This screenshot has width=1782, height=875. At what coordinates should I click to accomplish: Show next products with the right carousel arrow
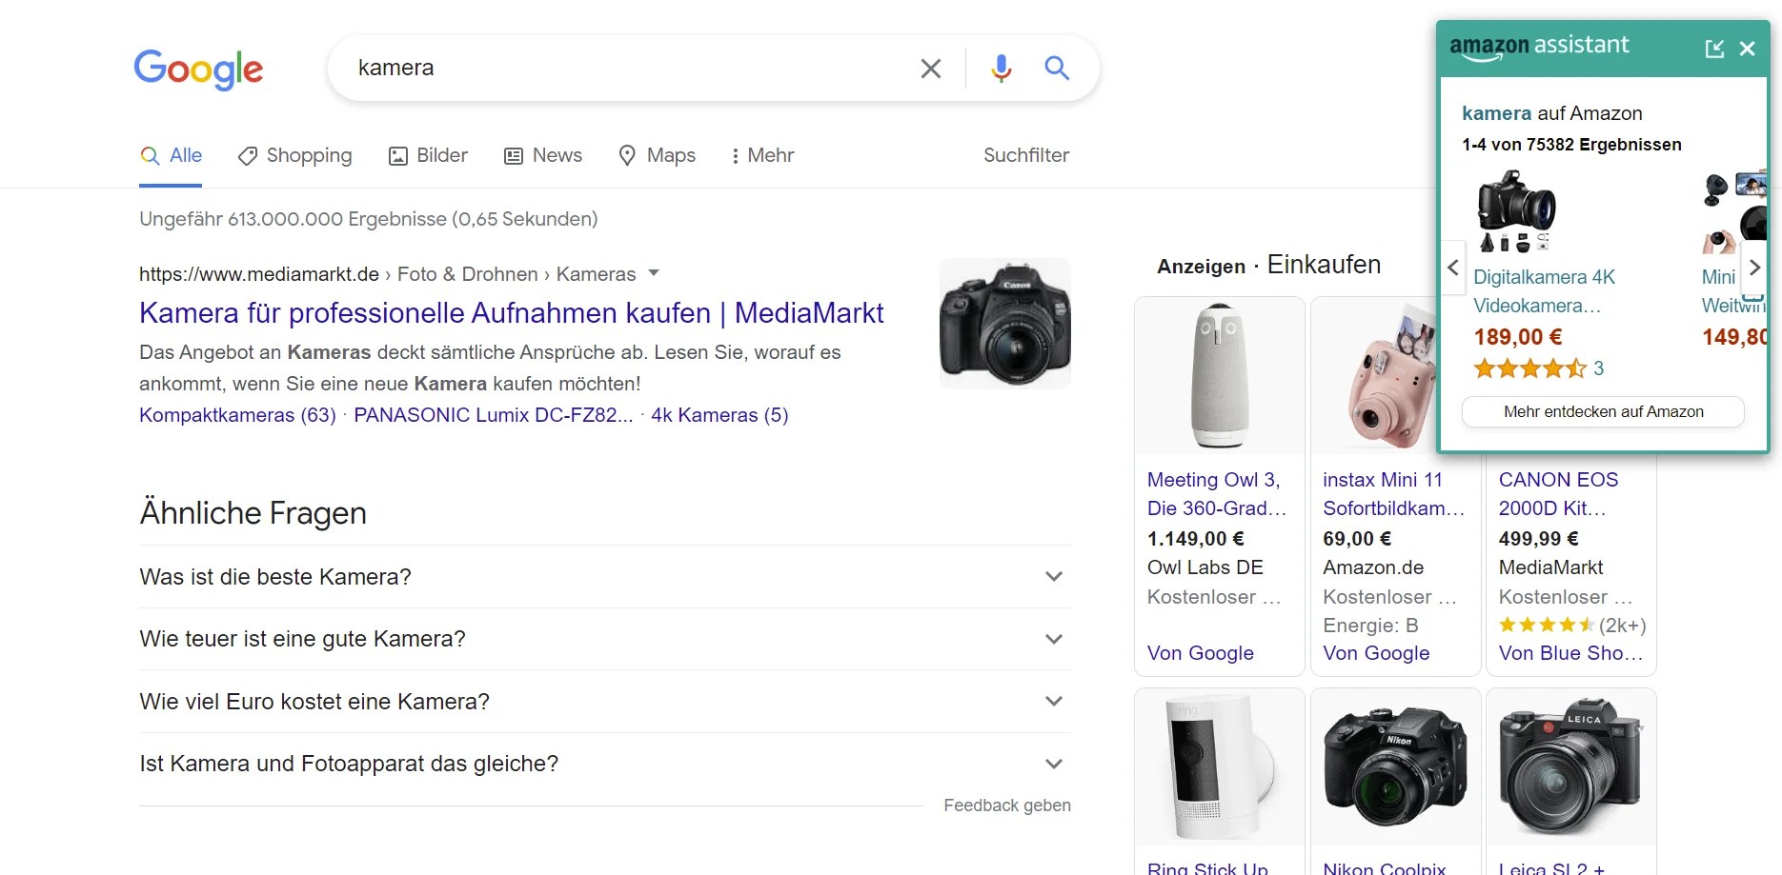pos(1754,268)
